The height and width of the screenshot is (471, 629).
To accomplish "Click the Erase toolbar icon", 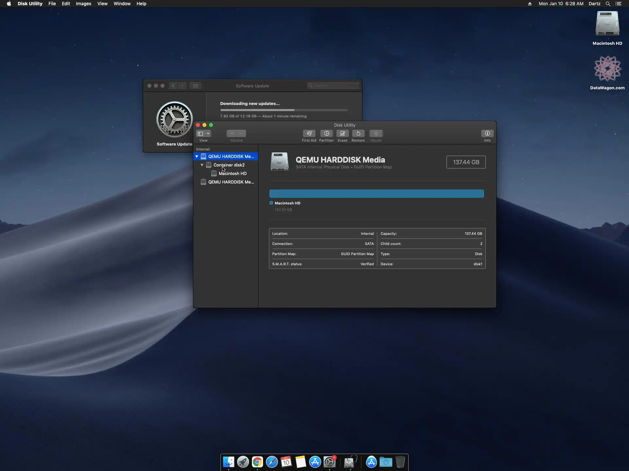I will tap(342, 133).
